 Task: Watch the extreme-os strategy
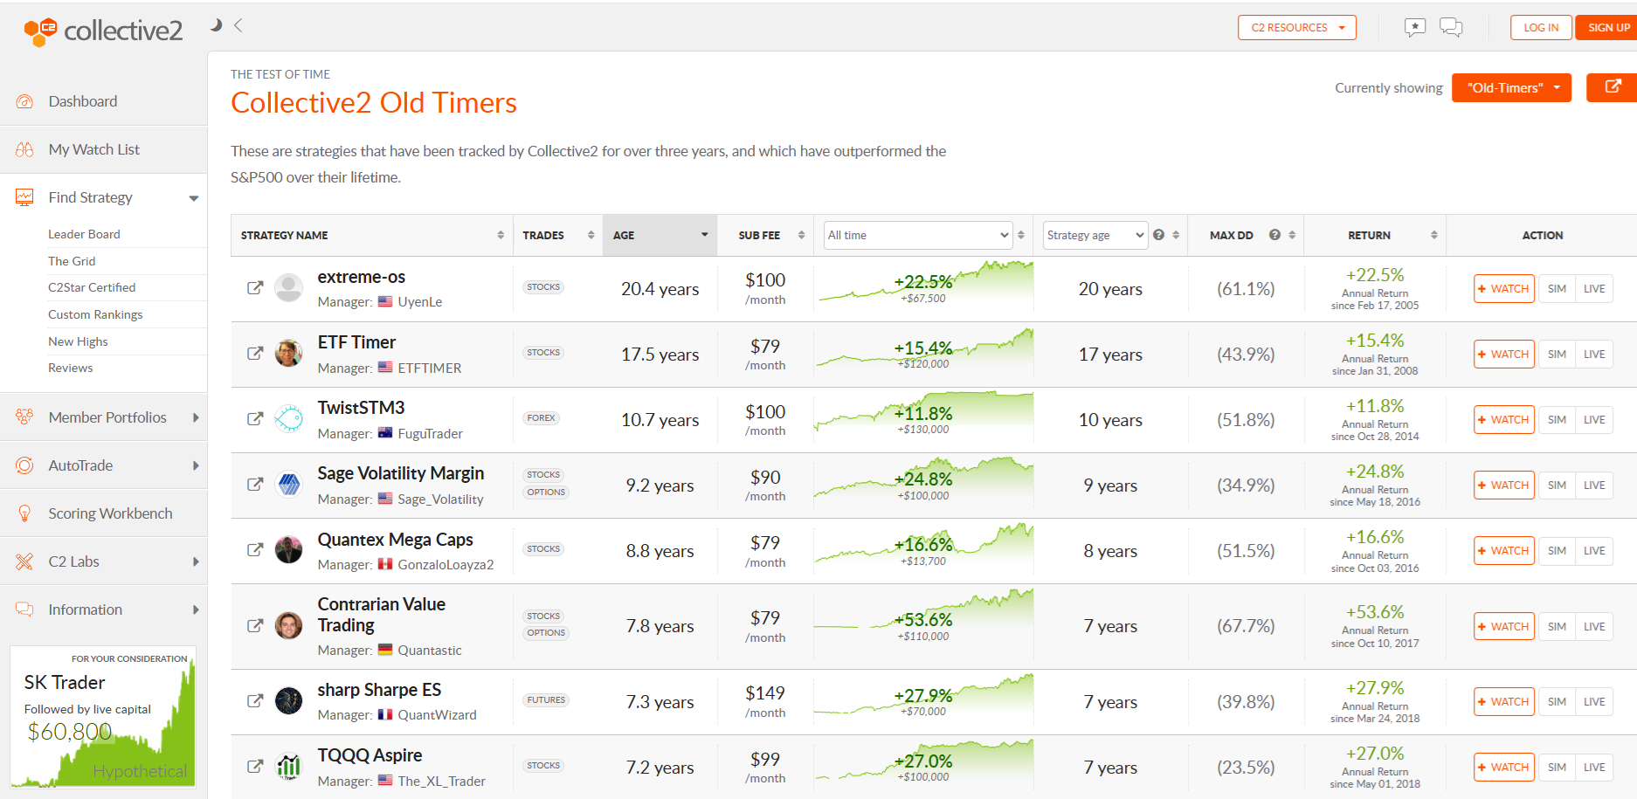pos(1504,288)
